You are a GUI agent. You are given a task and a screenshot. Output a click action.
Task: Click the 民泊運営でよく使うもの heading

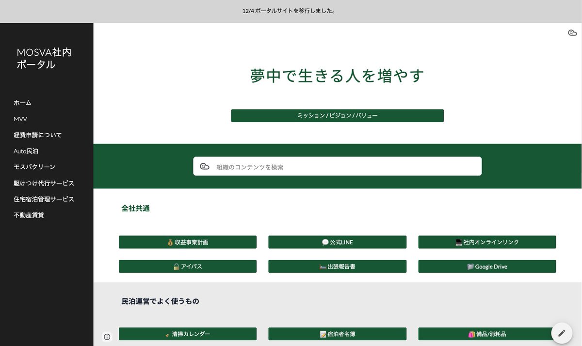coord(160,301)
